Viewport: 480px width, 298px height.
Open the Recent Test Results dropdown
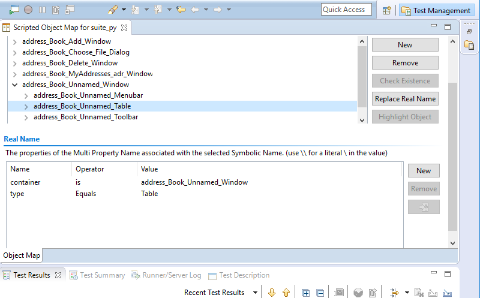(255, 293)
